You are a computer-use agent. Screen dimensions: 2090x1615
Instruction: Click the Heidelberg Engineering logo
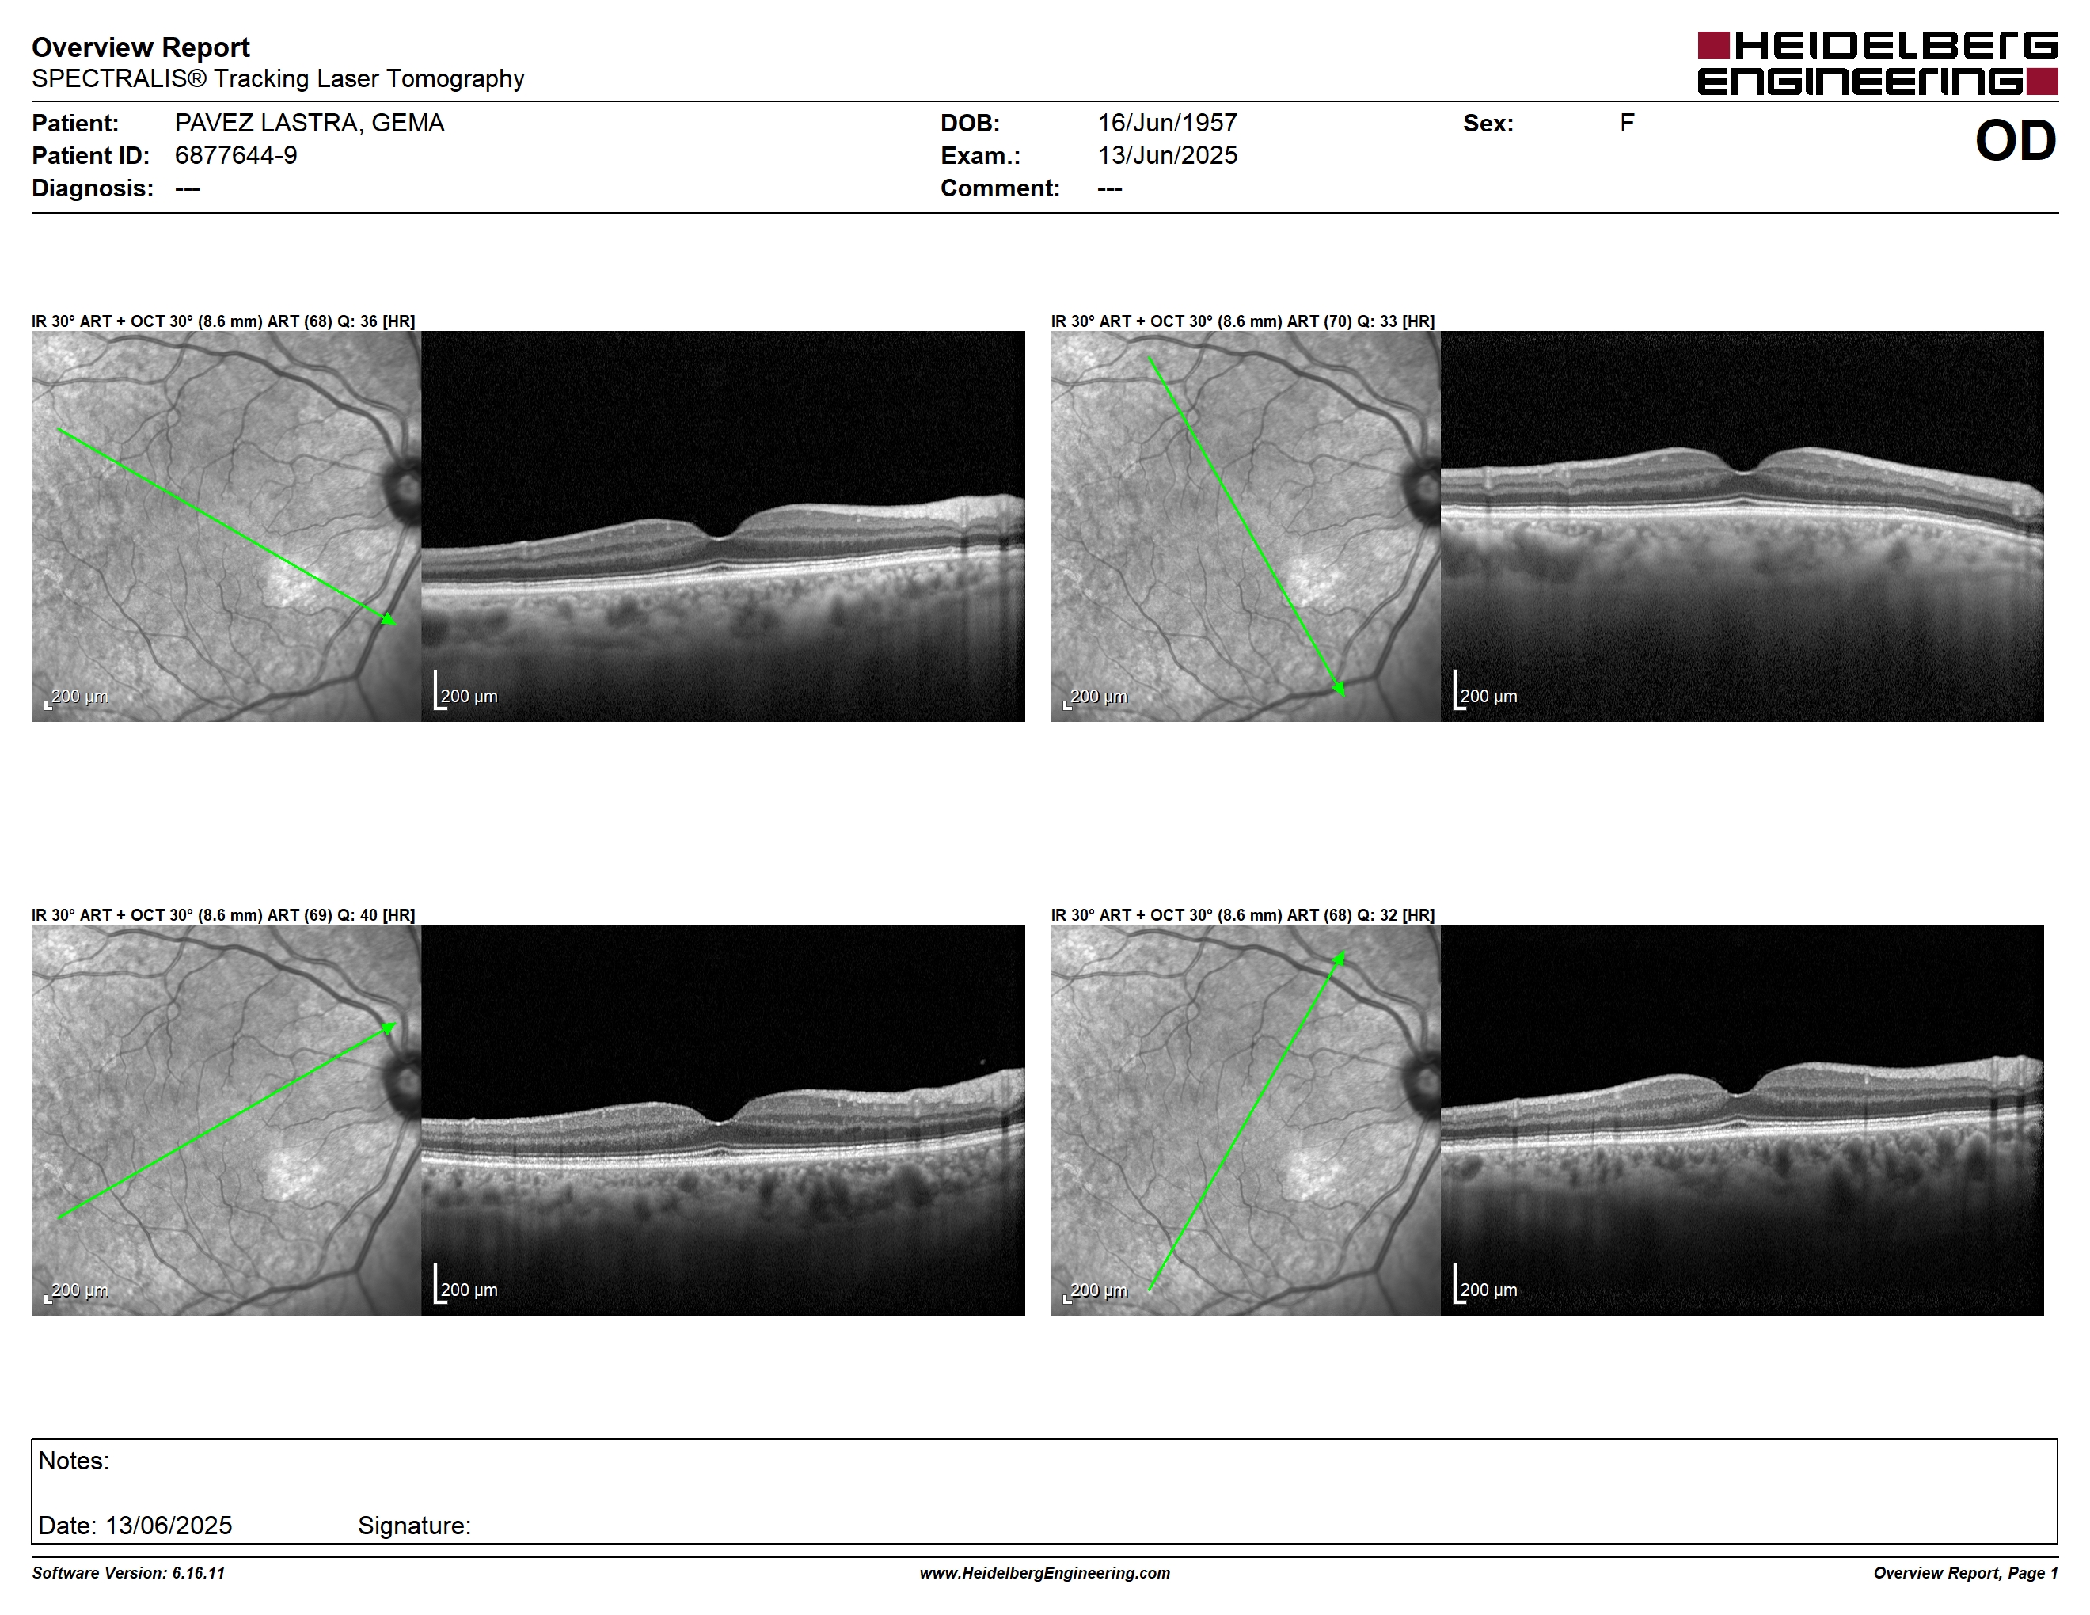tap(1878, 64)
